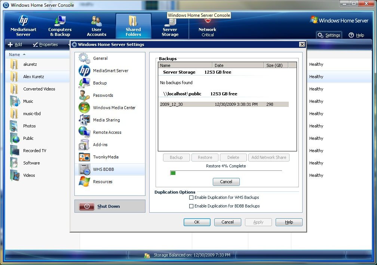The image size is (377, 265).
Task: Select the 2009_12_30 backup row
Action: [x=224, y=104]
